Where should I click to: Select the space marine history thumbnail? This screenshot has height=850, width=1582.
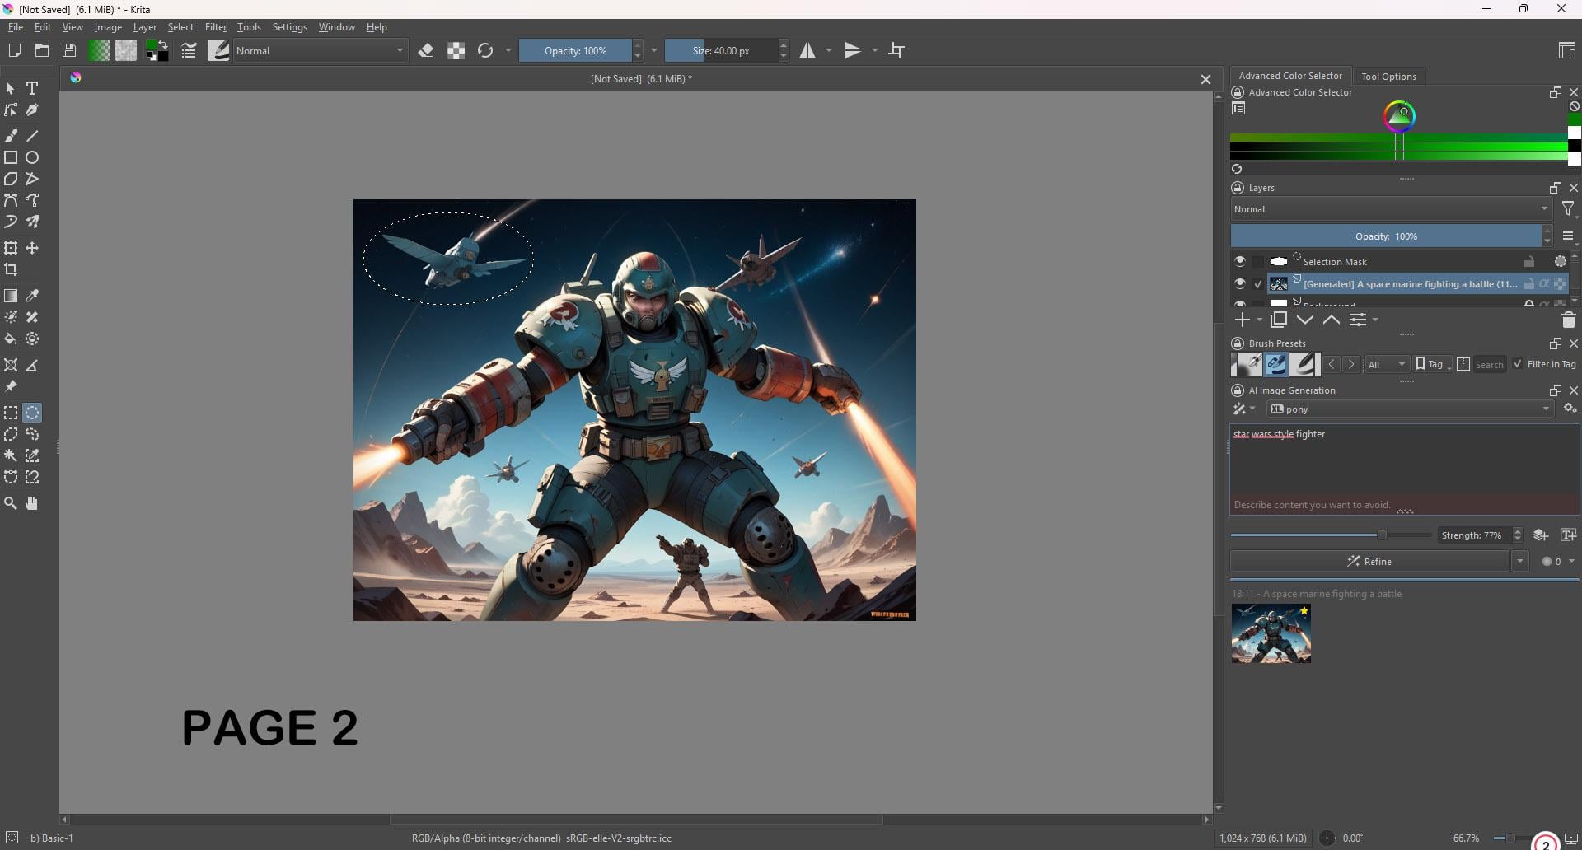[x=1271, y=634]
